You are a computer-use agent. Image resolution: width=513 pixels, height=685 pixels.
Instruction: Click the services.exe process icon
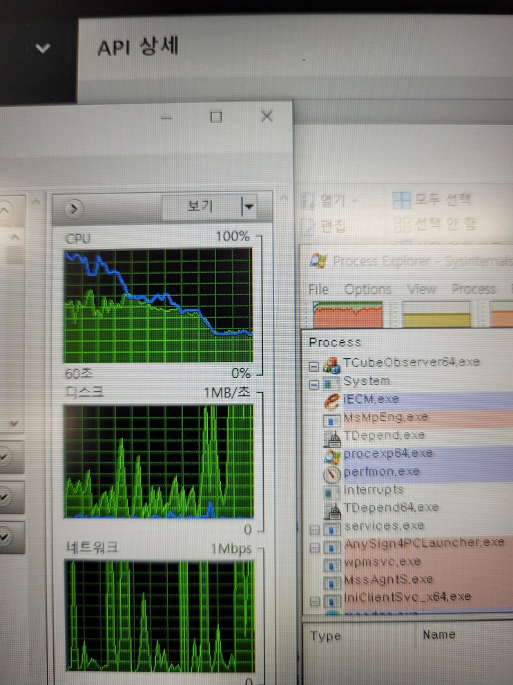point(332,529)
